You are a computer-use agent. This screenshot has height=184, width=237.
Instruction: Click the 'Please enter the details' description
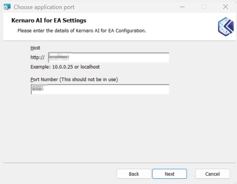[82, 31]
